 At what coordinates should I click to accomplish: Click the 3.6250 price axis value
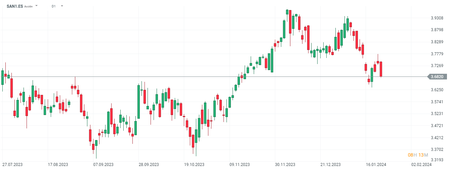coord(437,90)
